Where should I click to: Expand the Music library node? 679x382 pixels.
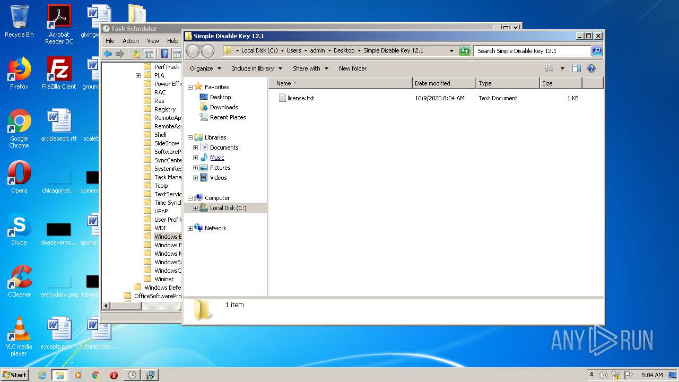pyautogui.click(x=195, y=158)
